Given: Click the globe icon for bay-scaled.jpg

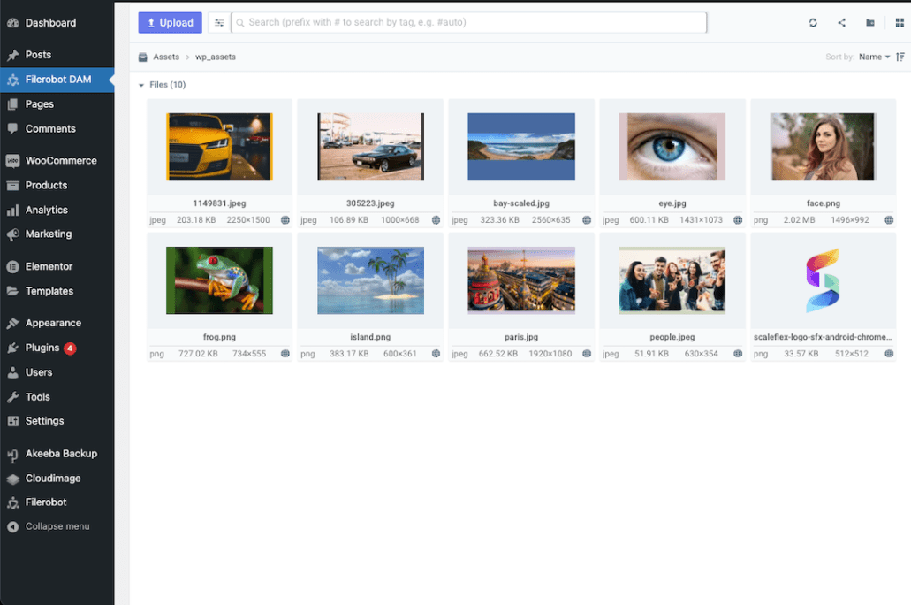Looking at the screenshot, I should tap(587, 220).
